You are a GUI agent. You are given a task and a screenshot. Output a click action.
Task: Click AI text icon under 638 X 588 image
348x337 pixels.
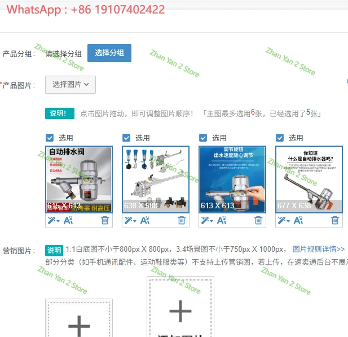point(145,220)
